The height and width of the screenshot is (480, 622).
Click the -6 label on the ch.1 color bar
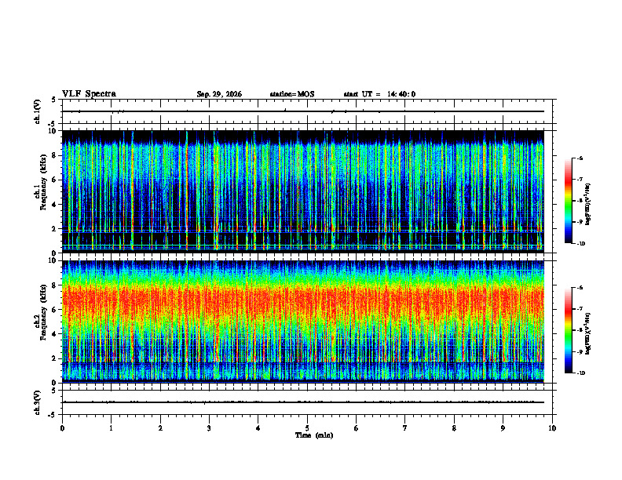coord(580,158)
